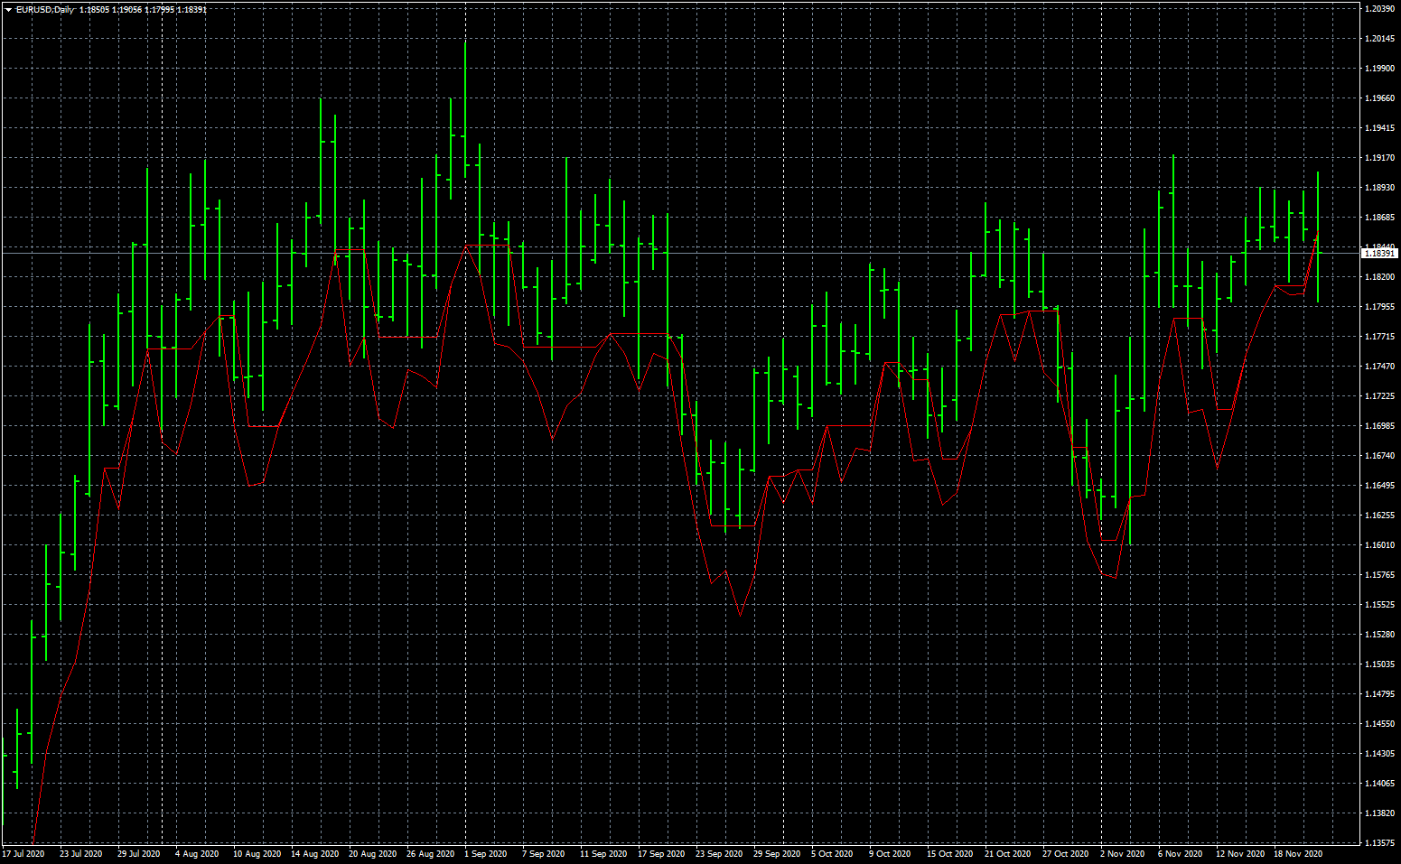
Task: Click the 1.20145 price axis label
Action: 1378,39
